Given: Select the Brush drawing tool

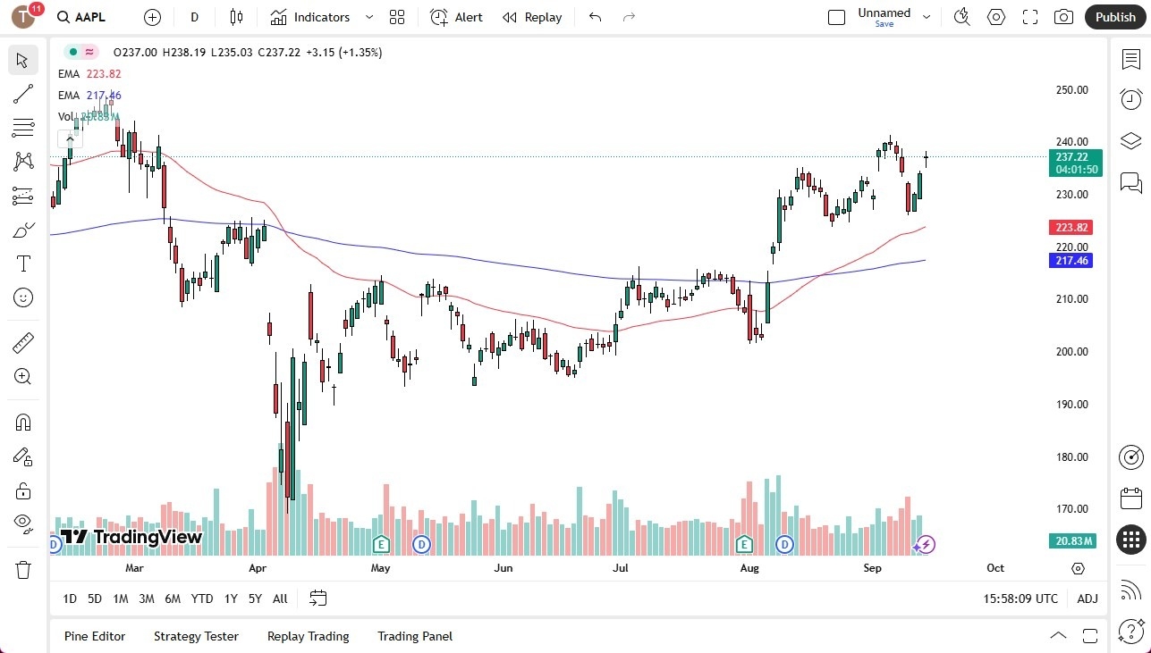Looking at the screenshot, I should coord(22,229).
